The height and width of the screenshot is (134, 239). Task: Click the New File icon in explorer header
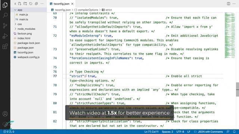[x=20, y=4]
